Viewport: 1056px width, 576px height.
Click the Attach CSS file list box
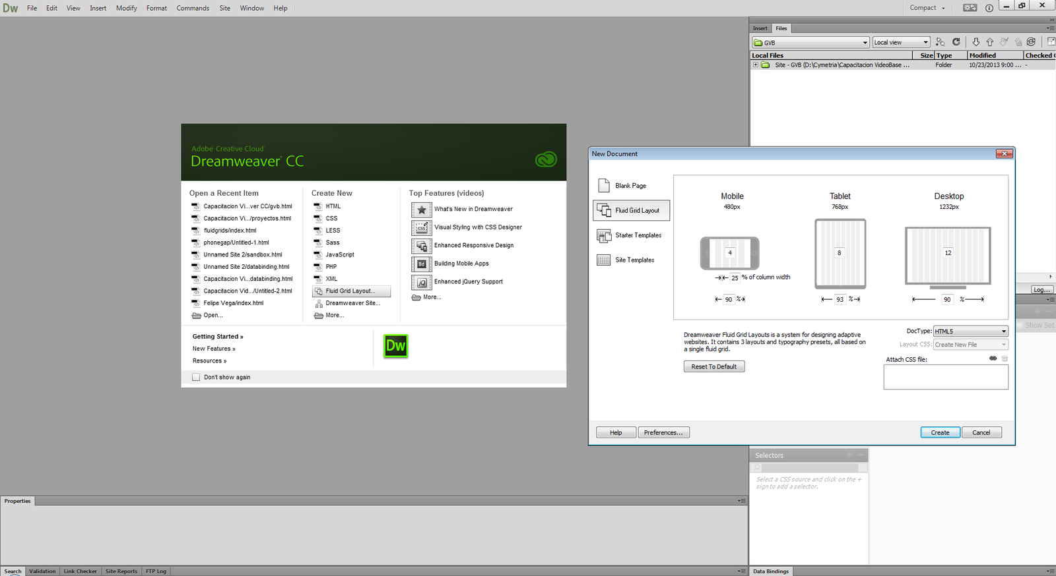(946, 377)
